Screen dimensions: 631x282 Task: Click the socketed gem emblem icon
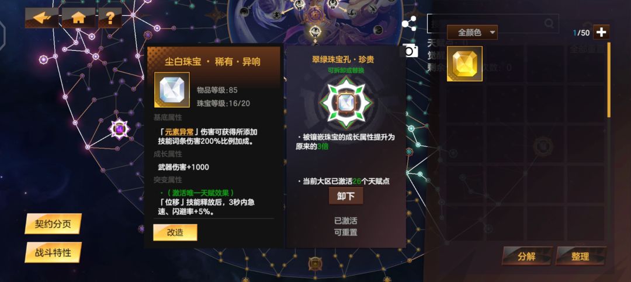[346, 103]
